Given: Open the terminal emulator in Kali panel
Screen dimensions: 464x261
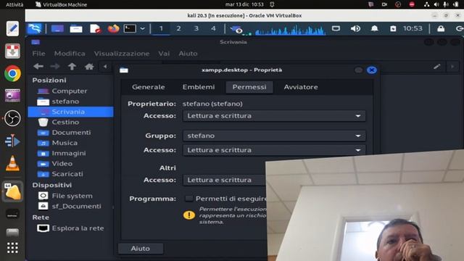Looking at the screenshot, I should click(x=130, y=29).
